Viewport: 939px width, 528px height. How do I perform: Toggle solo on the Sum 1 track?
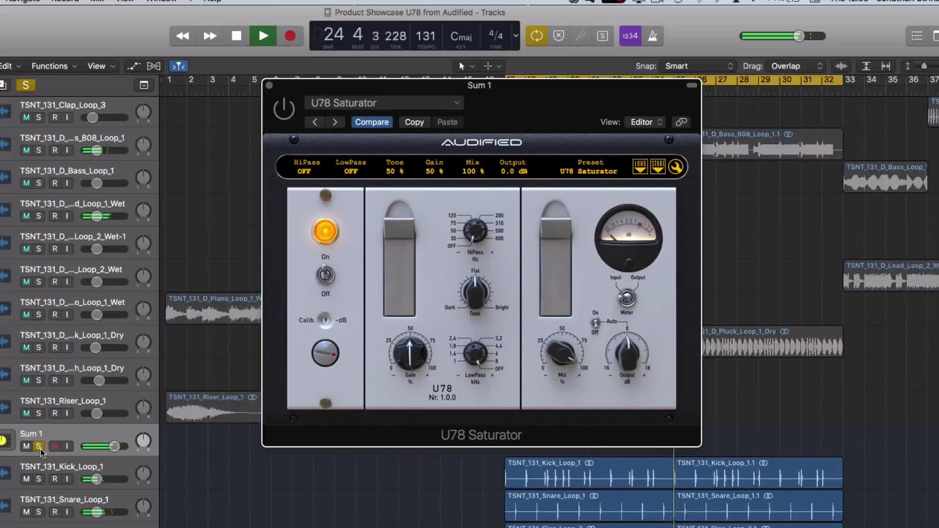click(39, 446)
